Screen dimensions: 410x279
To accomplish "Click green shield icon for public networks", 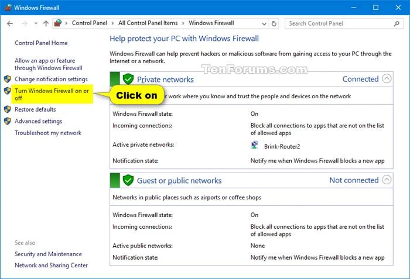I will (128, 180).
